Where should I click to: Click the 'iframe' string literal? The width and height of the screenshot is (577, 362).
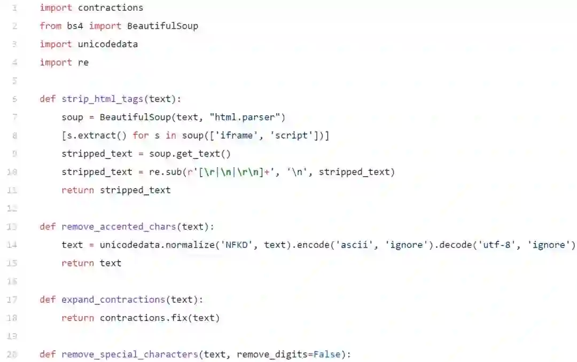coord(236,136)
